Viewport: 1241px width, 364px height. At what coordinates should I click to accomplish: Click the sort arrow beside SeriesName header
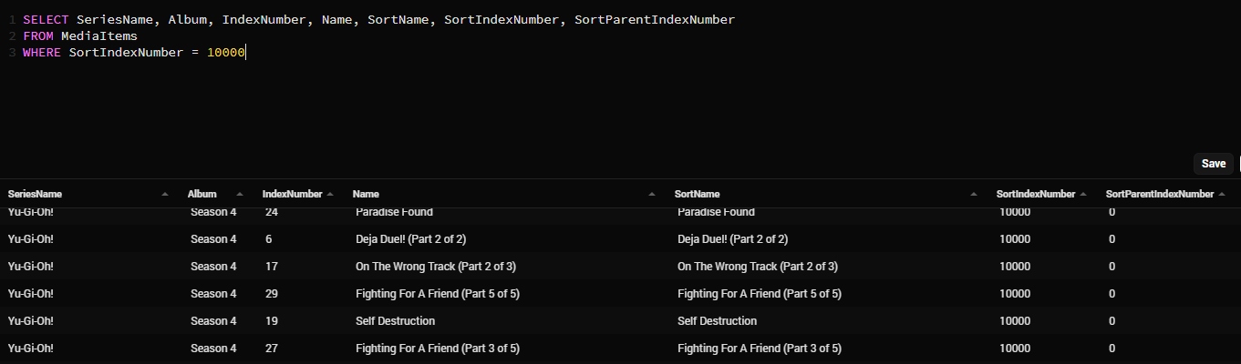[x=165, y=194]
